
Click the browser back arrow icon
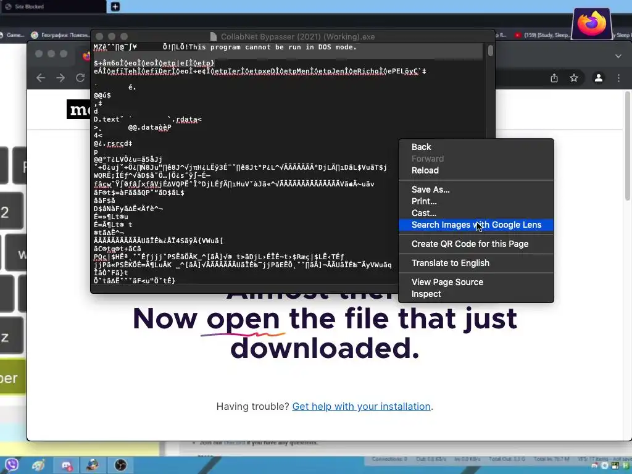pos(41,78)
